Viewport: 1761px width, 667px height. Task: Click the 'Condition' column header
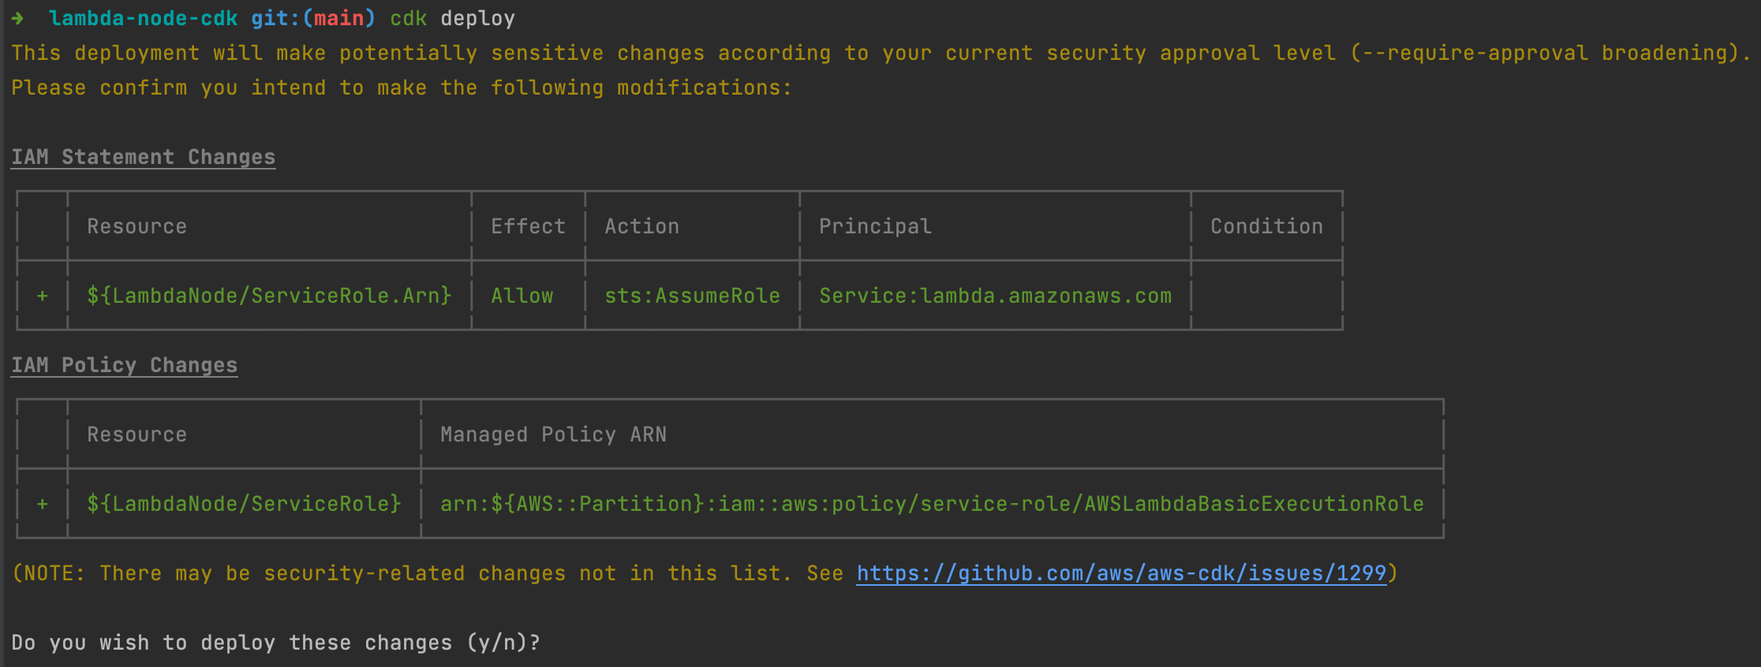click(1267, 226)
